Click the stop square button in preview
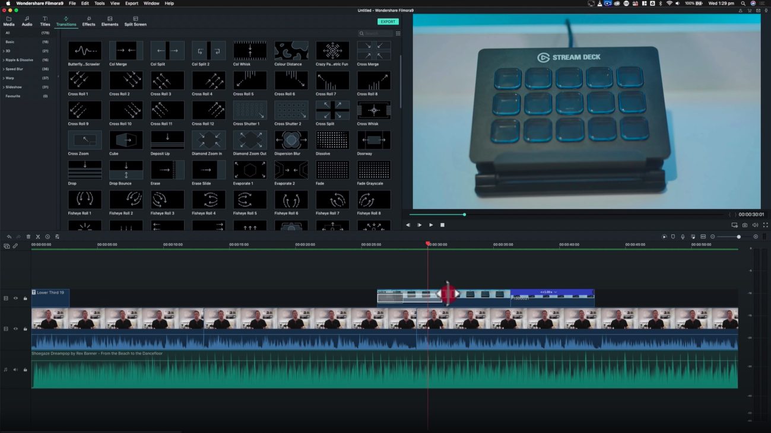This screenshot has width=771, height=433. click(442, 225)
